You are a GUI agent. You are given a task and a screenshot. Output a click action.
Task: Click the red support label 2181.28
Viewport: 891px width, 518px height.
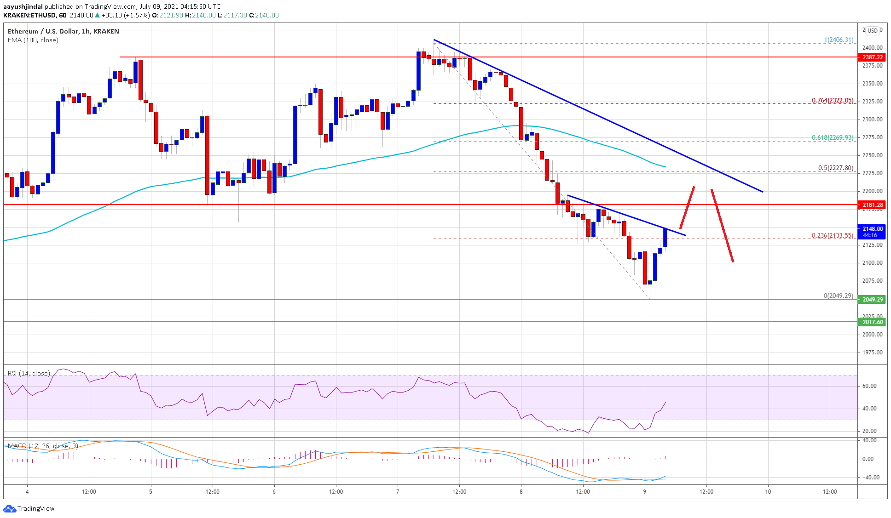pos(872,205)
